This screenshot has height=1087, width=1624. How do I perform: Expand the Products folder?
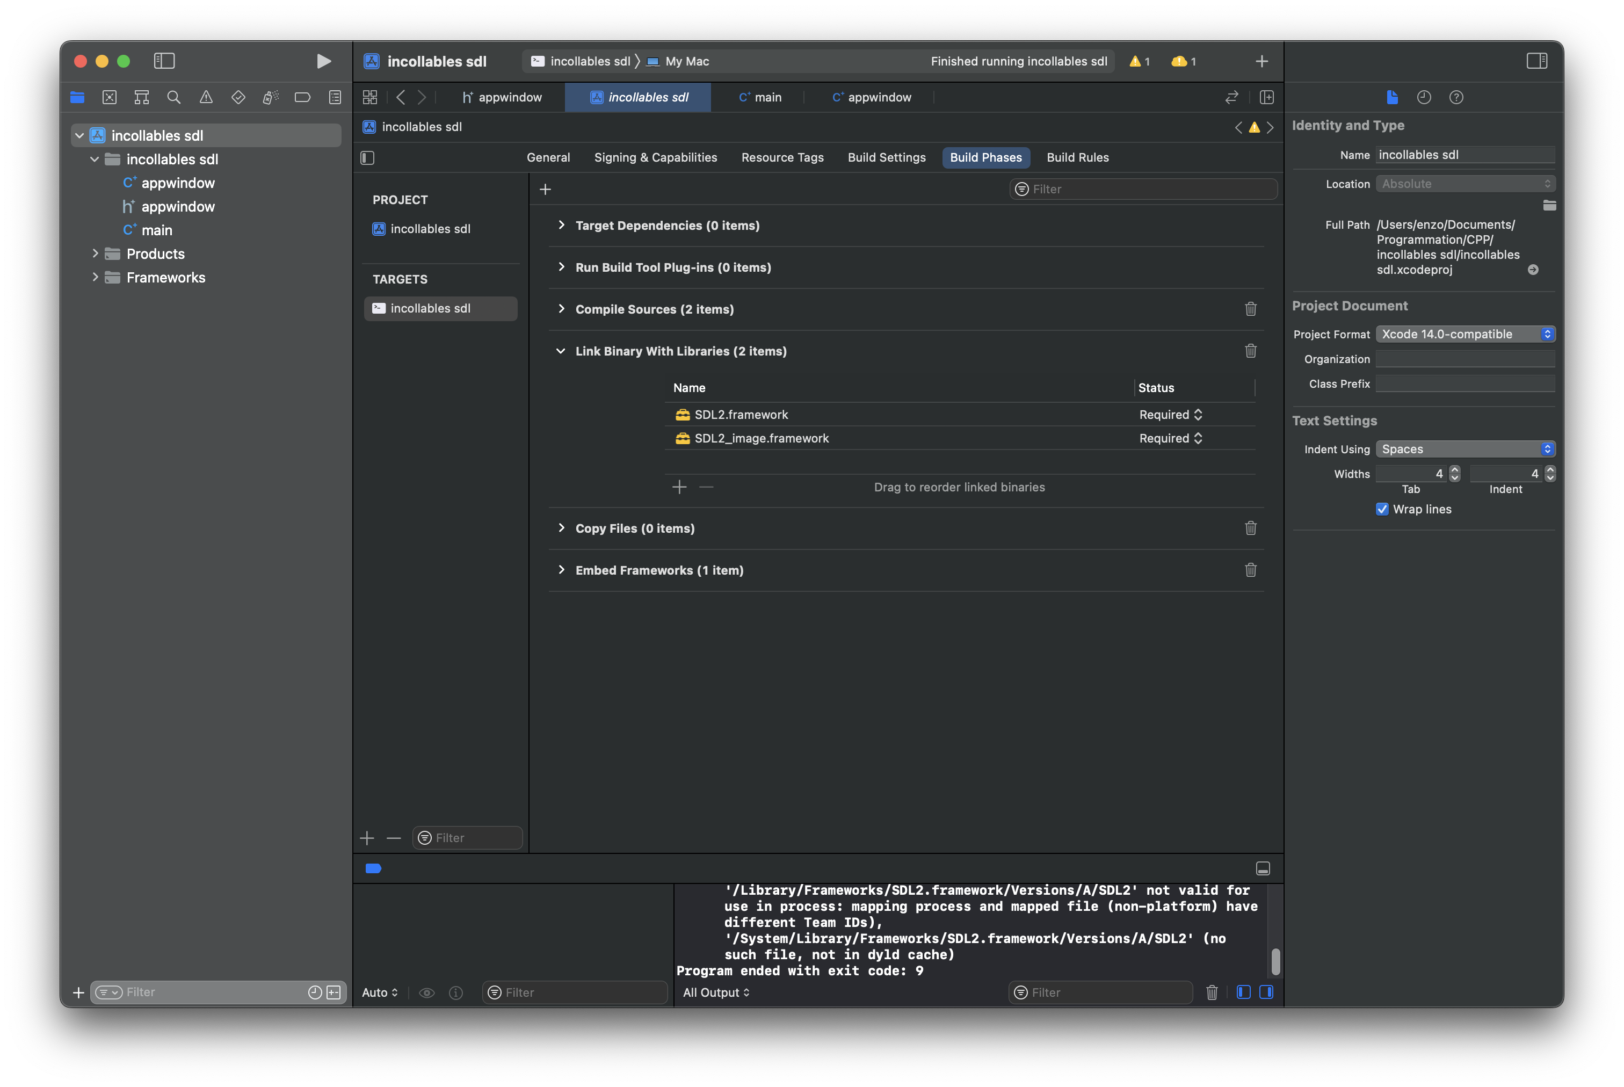[x=95, y=253]
